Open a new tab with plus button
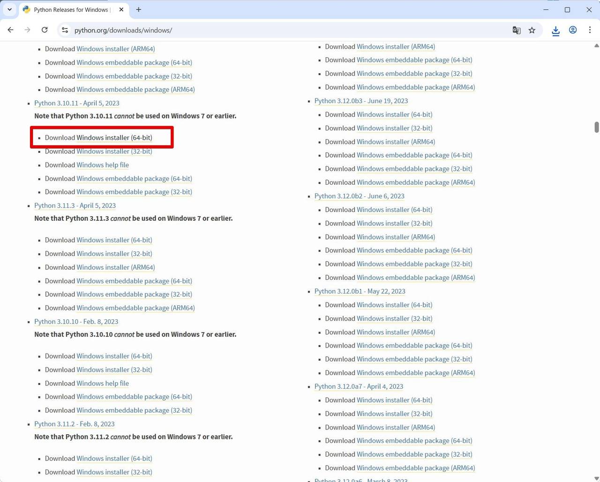This screenshot has width=600, height=482. pyautogui.click(x=139, y=9)
